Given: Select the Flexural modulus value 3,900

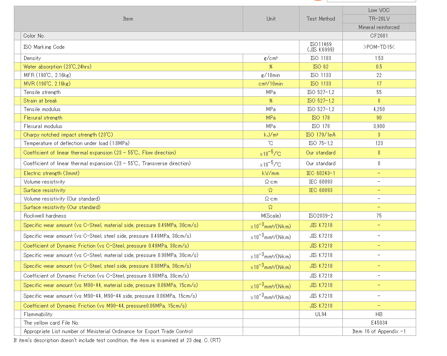Looking at the screenshot, I should (x=379, y=126).
